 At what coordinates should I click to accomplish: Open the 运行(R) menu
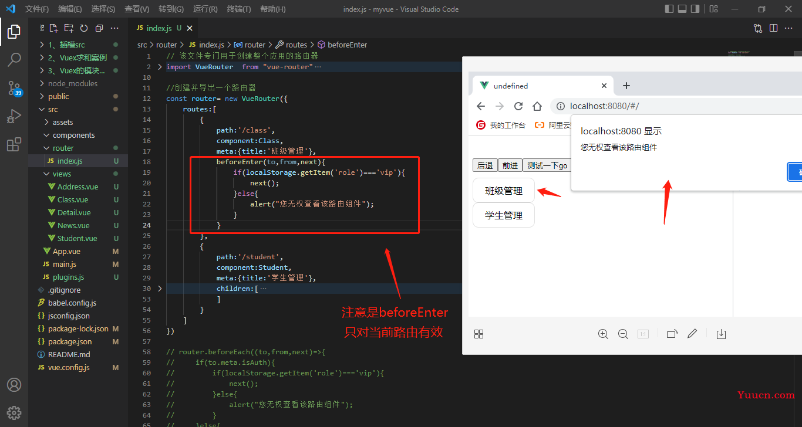click(x=205, y=9)
